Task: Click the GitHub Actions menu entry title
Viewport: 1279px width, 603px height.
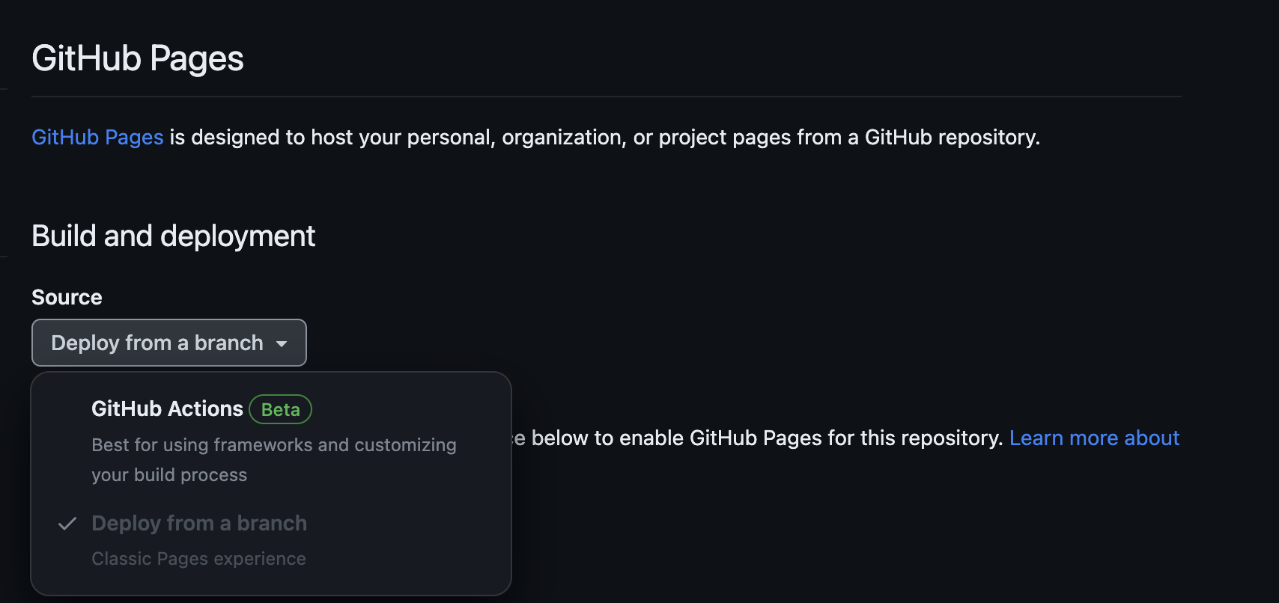Action: tap(167, 408)
